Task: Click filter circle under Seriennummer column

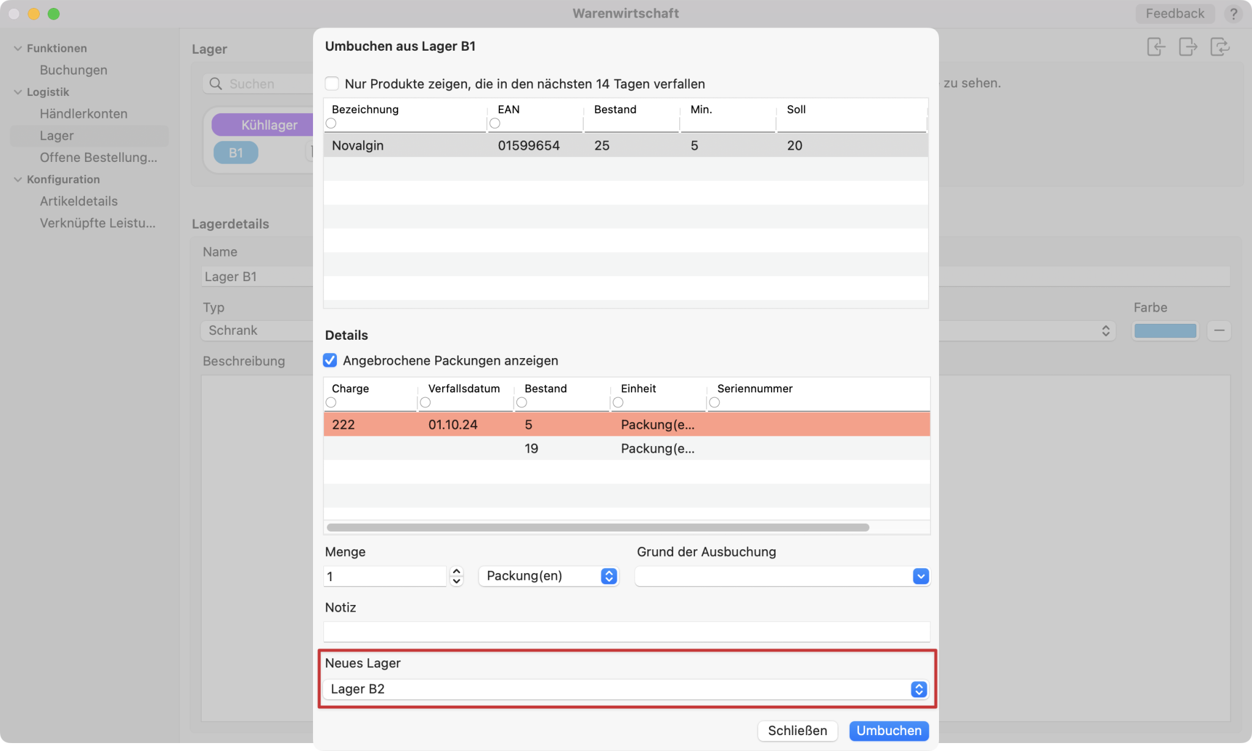Action: (714, 403)
